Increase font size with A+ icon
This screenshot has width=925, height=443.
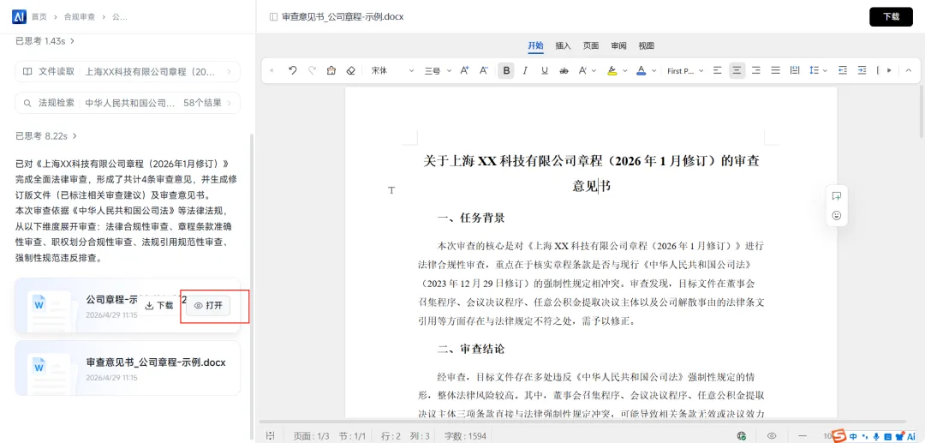[464, 71]
